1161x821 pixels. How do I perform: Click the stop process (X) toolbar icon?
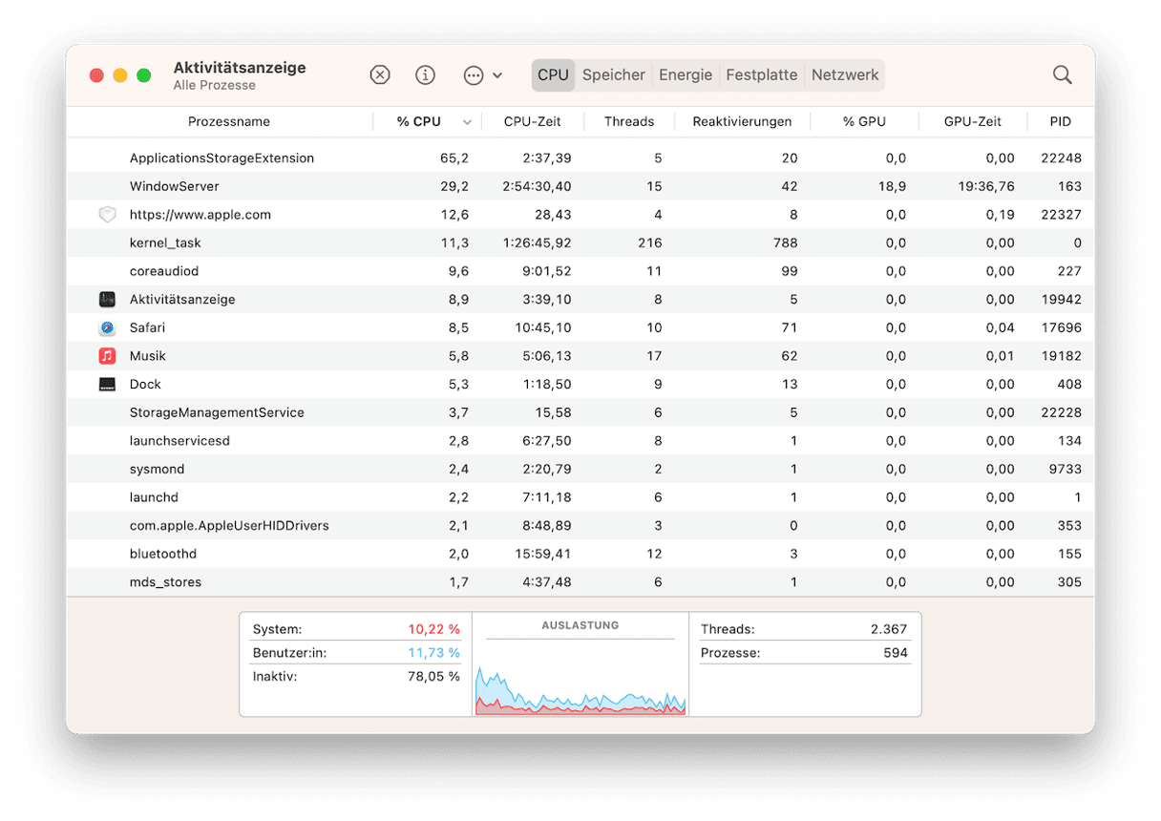pyautogui.click(x=380, y=74)
